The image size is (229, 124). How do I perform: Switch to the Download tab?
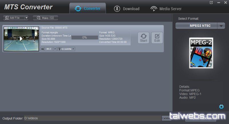127,9
